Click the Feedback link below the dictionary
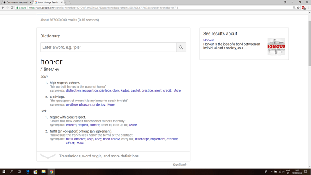 pos(179,165)
